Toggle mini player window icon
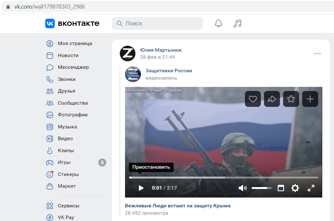The width and height of the screenshot is (334, 221). (281, 188)
